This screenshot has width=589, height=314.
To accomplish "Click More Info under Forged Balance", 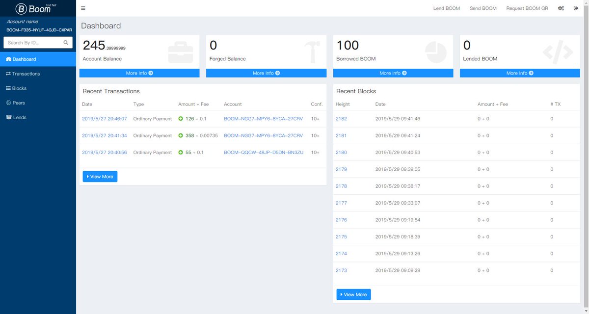I will pyautogui.click(x=266, y=73).
